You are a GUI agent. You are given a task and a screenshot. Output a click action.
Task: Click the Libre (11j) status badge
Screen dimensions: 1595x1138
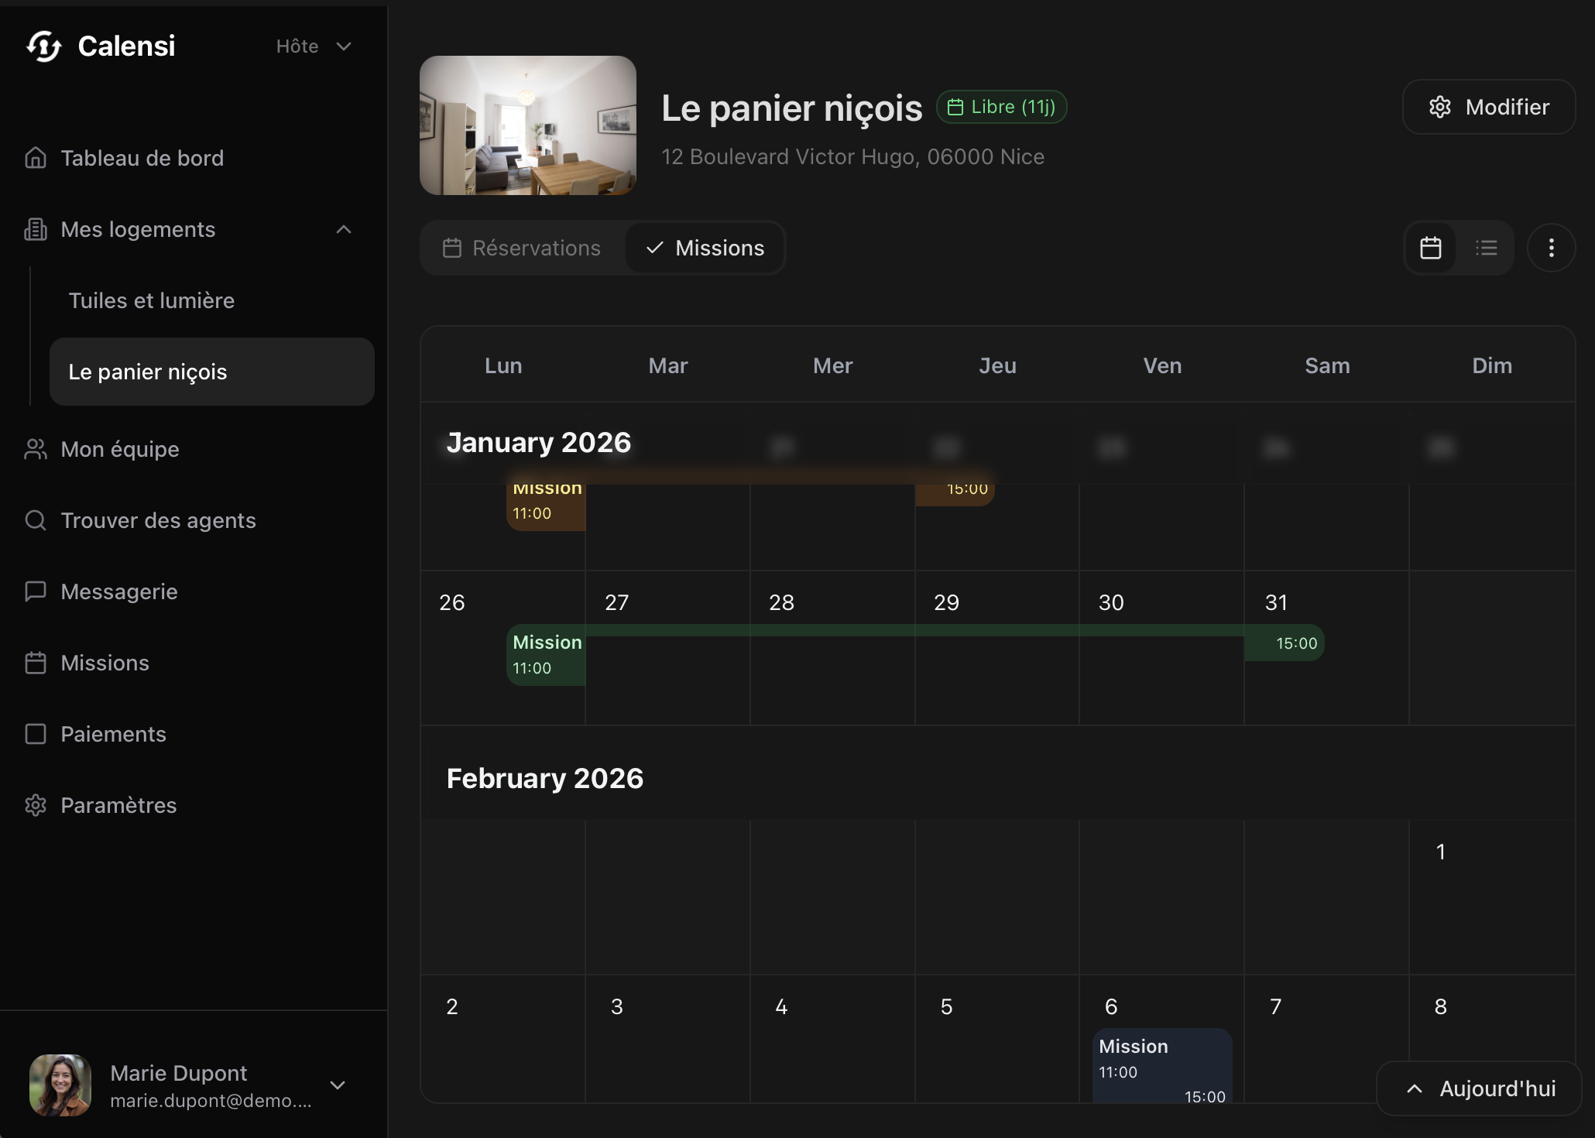(x=1001, y=107)
